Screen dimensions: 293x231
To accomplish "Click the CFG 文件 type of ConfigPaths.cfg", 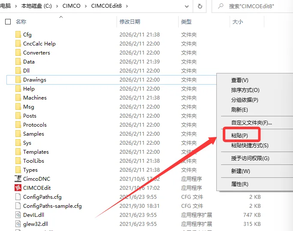I will (x=192, y=197).
